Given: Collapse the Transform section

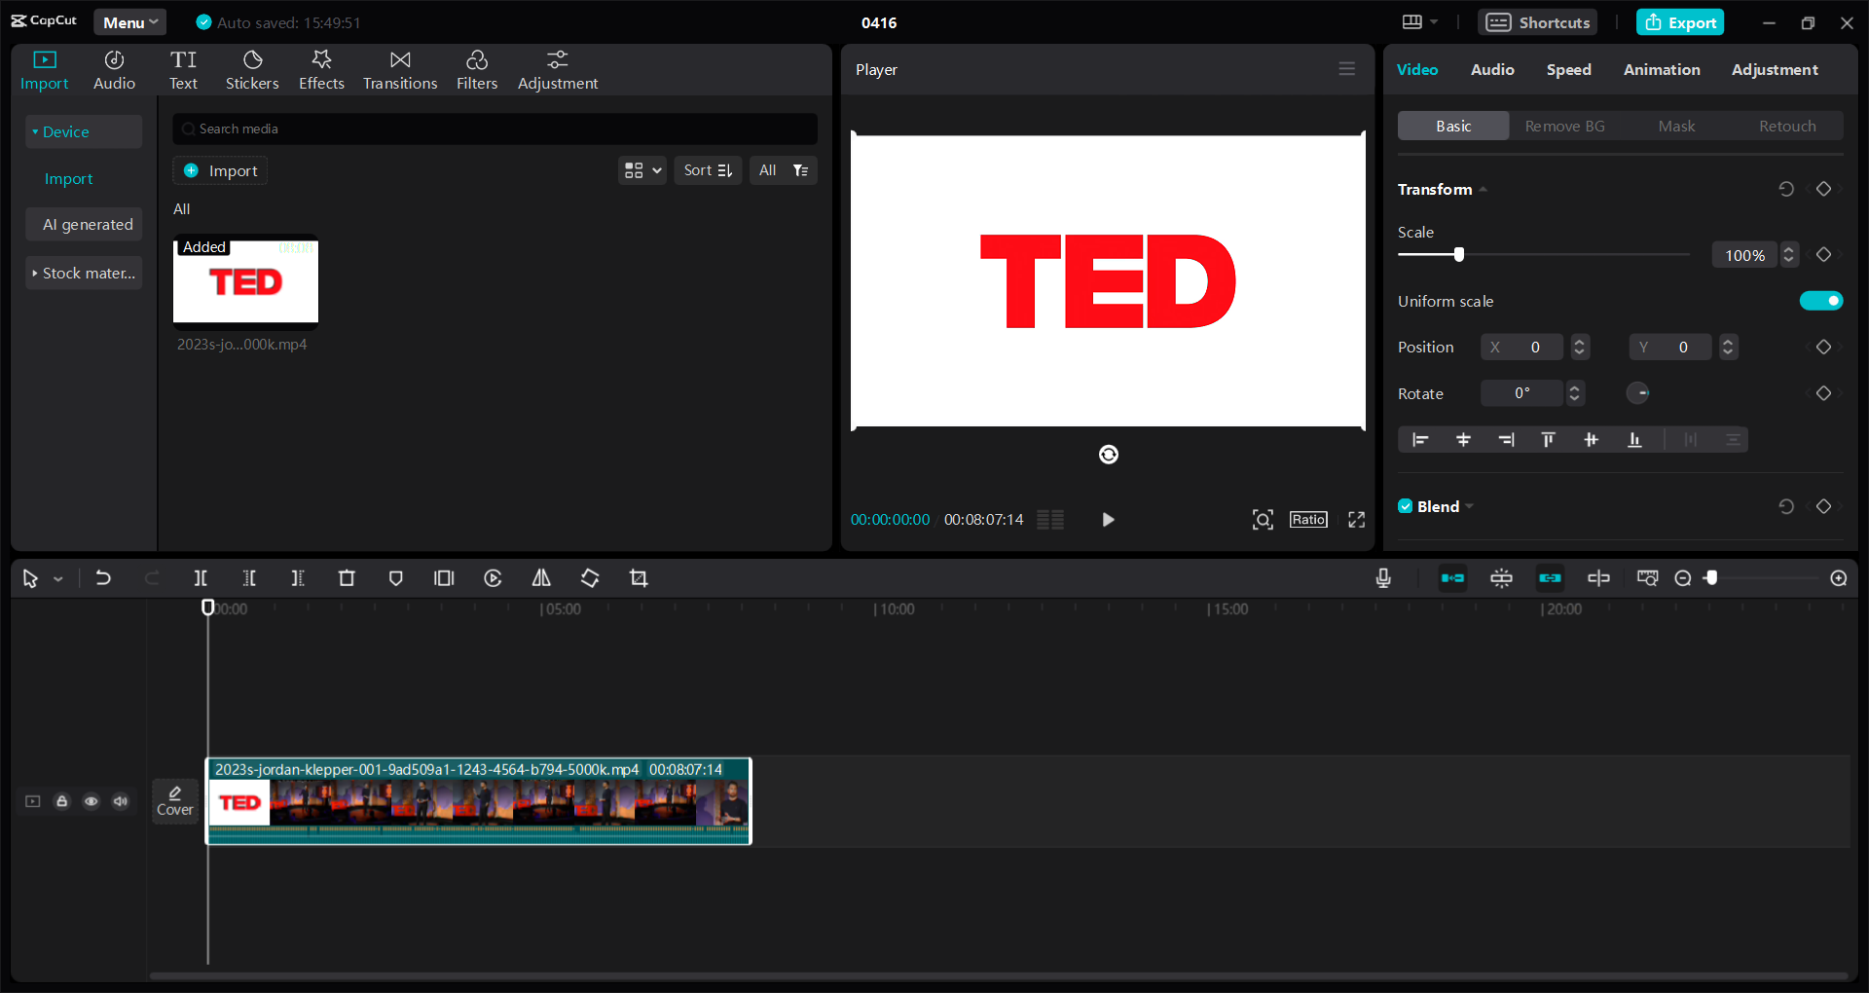Looking at the screenshot, I should click(x=1482, y=189).
